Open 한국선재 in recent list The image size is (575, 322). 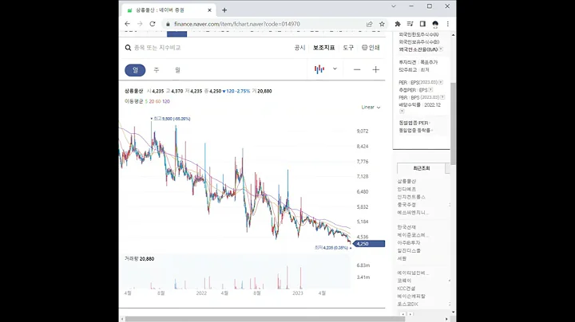point(406,227)
